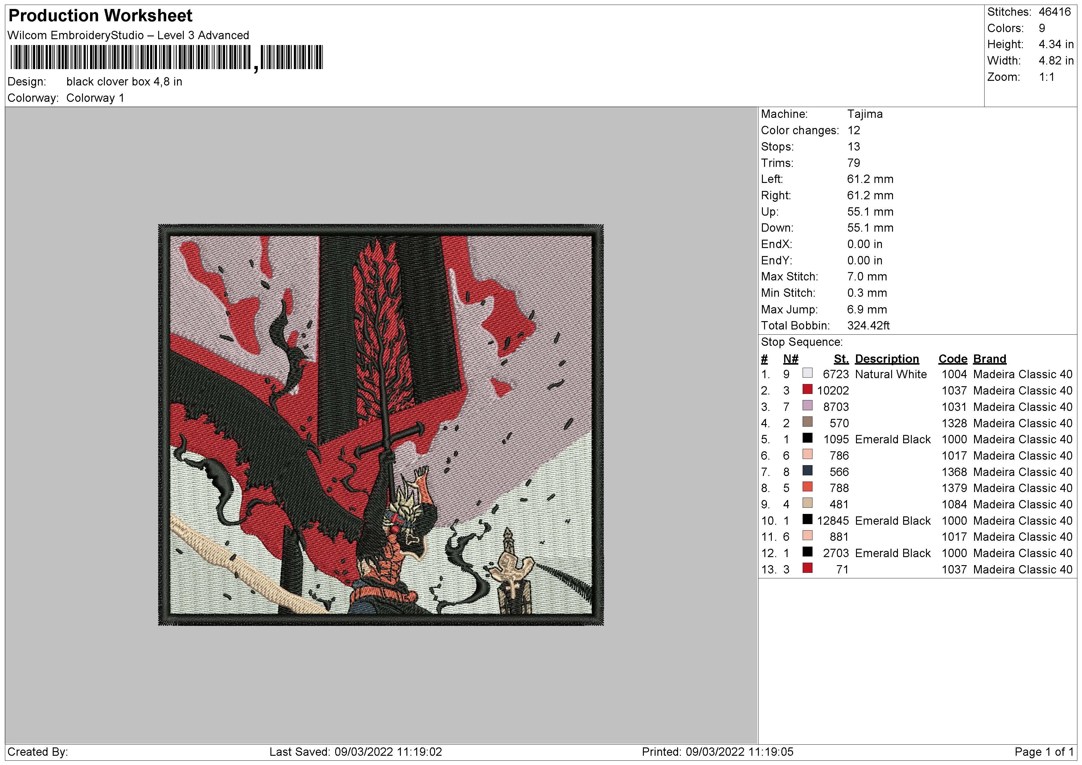Click the Colors value 9

(1042, 28)
